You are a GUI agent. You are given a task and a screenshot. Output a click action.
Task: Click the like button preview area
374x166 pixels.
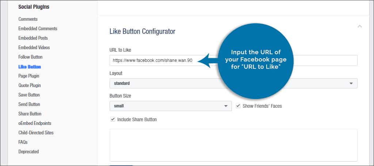233,145
